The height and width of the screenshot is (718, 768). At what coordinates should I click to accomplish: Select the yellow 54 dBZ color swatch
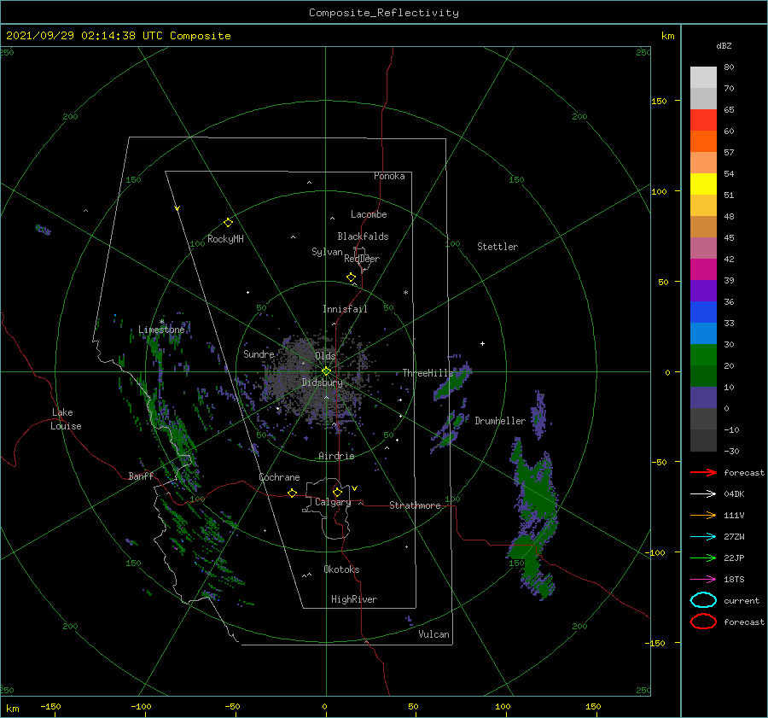pos(703,184)
